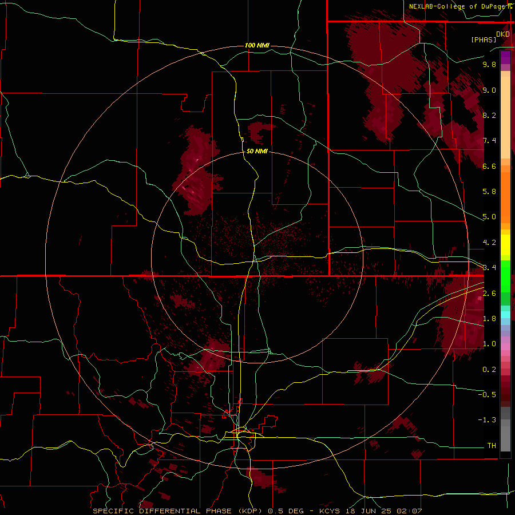Click the 3.4 scale value
The width and height of the screenshot is (515, 515).
(x=489, y=268)
